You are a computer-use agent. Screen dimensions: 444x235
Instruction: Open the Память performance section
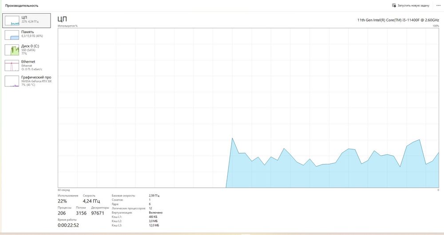(x=27, y=35)
